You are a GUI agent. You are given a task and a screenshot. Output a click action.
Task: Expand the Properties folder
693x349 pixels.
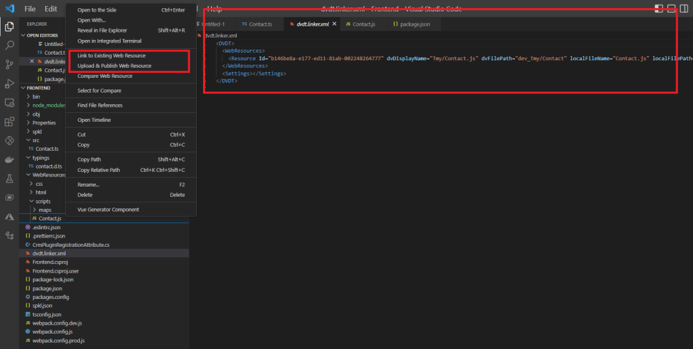pyautogui.click(x=43, y=123)
